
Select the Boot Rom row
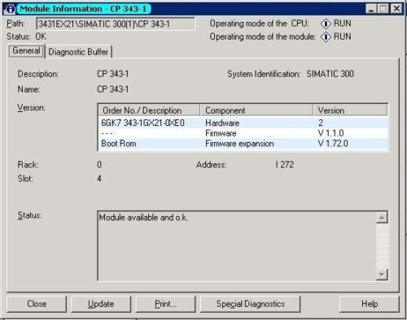click(243, 144)
